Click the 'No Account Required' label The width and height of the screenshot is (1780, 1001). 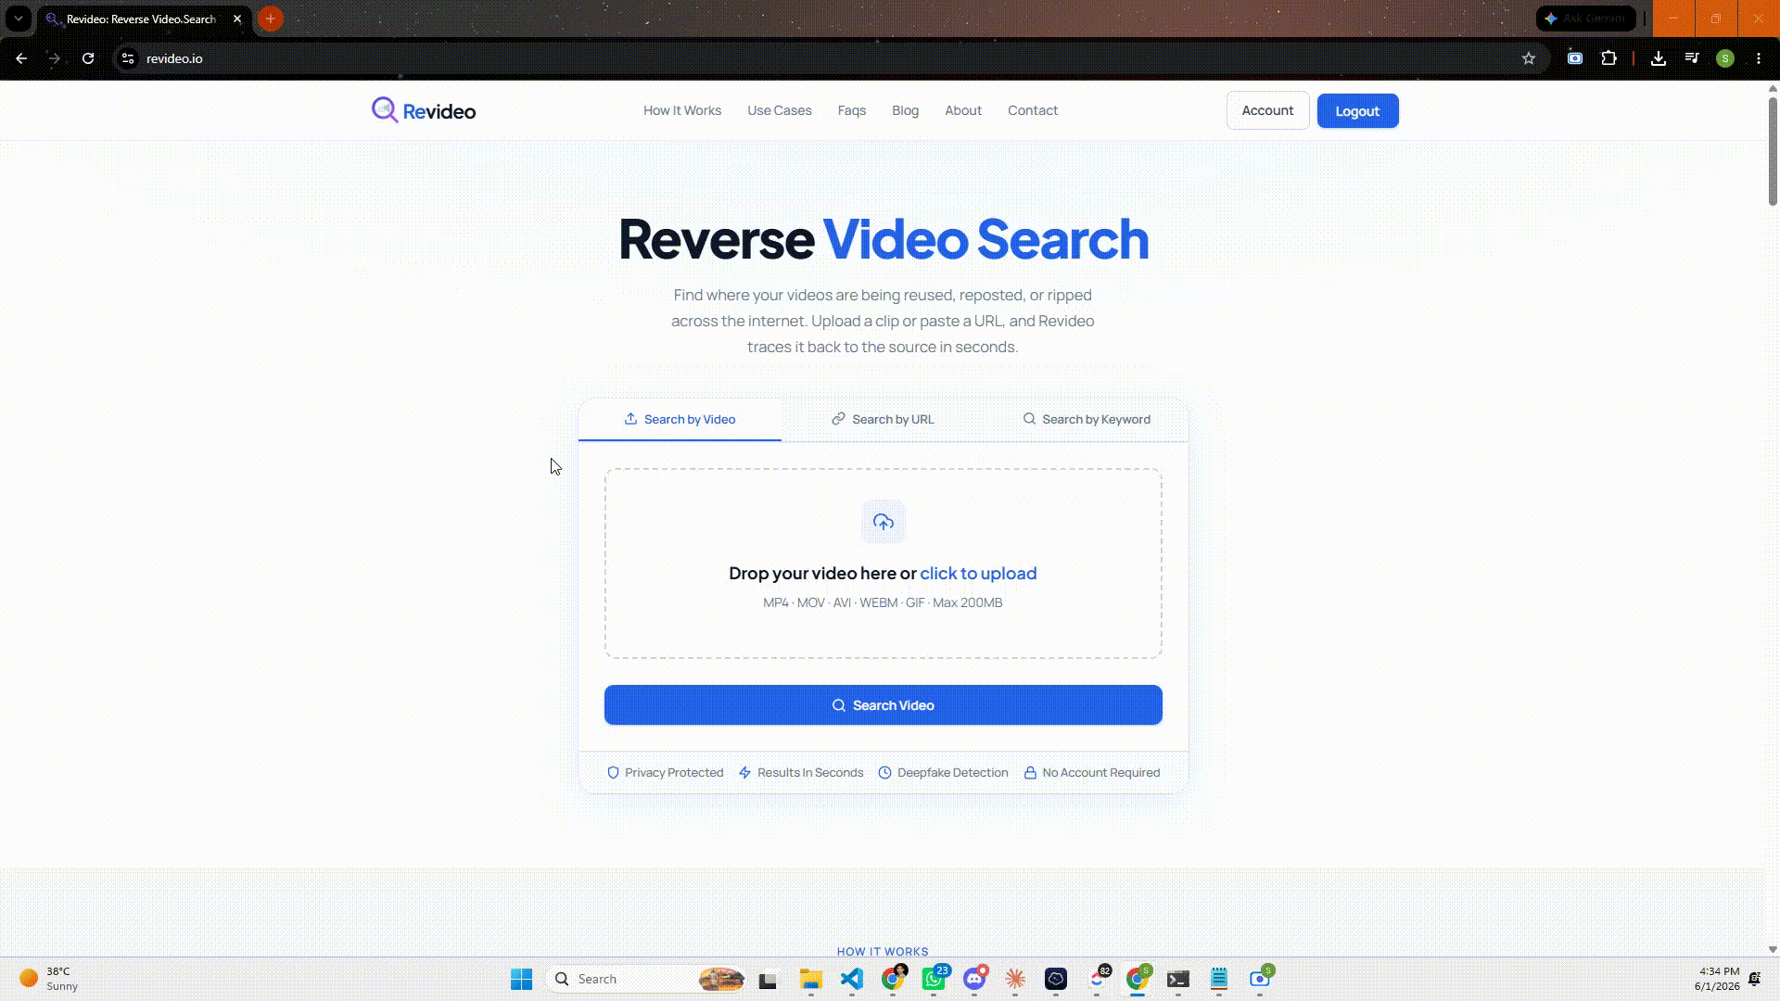[1100, 773]
